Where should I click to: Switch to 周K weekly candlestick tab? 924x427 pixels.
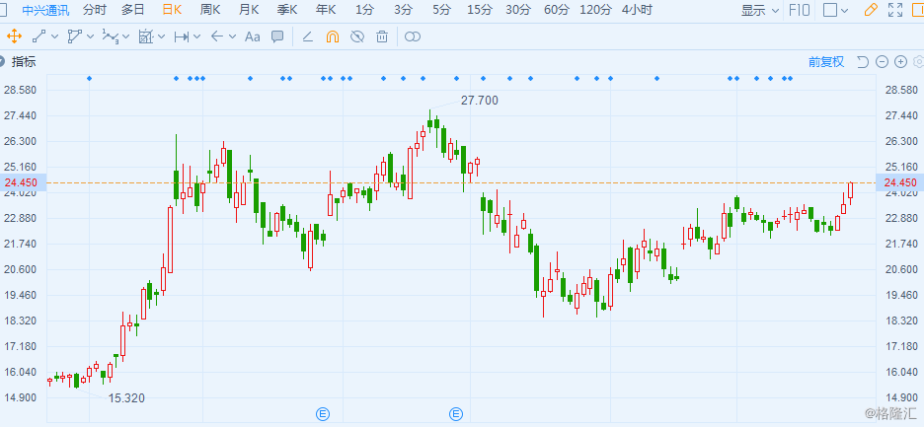210,10
